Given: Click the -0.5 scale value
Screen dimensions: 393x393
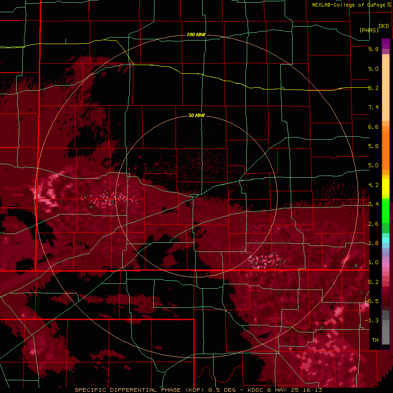Looking at the screenshot, I should pyautogui.click(x=372, y=301).
